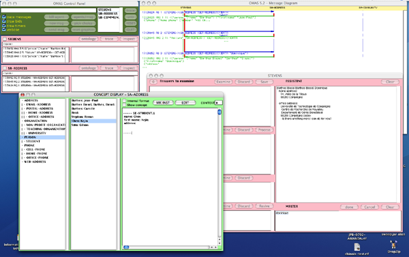
Task: Tick the checkbox next to SA-ADDRESS agent
Action: coord(5,68)
